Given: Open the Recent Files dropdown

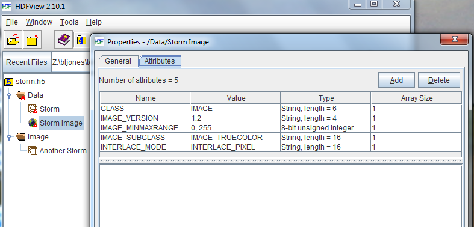Looking at the screenshot, I should (27, 62).
